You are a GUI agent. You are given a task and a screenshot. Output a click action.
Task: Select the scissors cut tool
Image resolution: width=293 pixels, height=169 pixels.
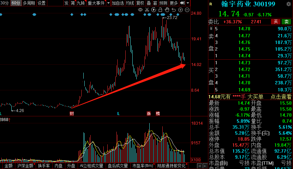pos(147,10)
